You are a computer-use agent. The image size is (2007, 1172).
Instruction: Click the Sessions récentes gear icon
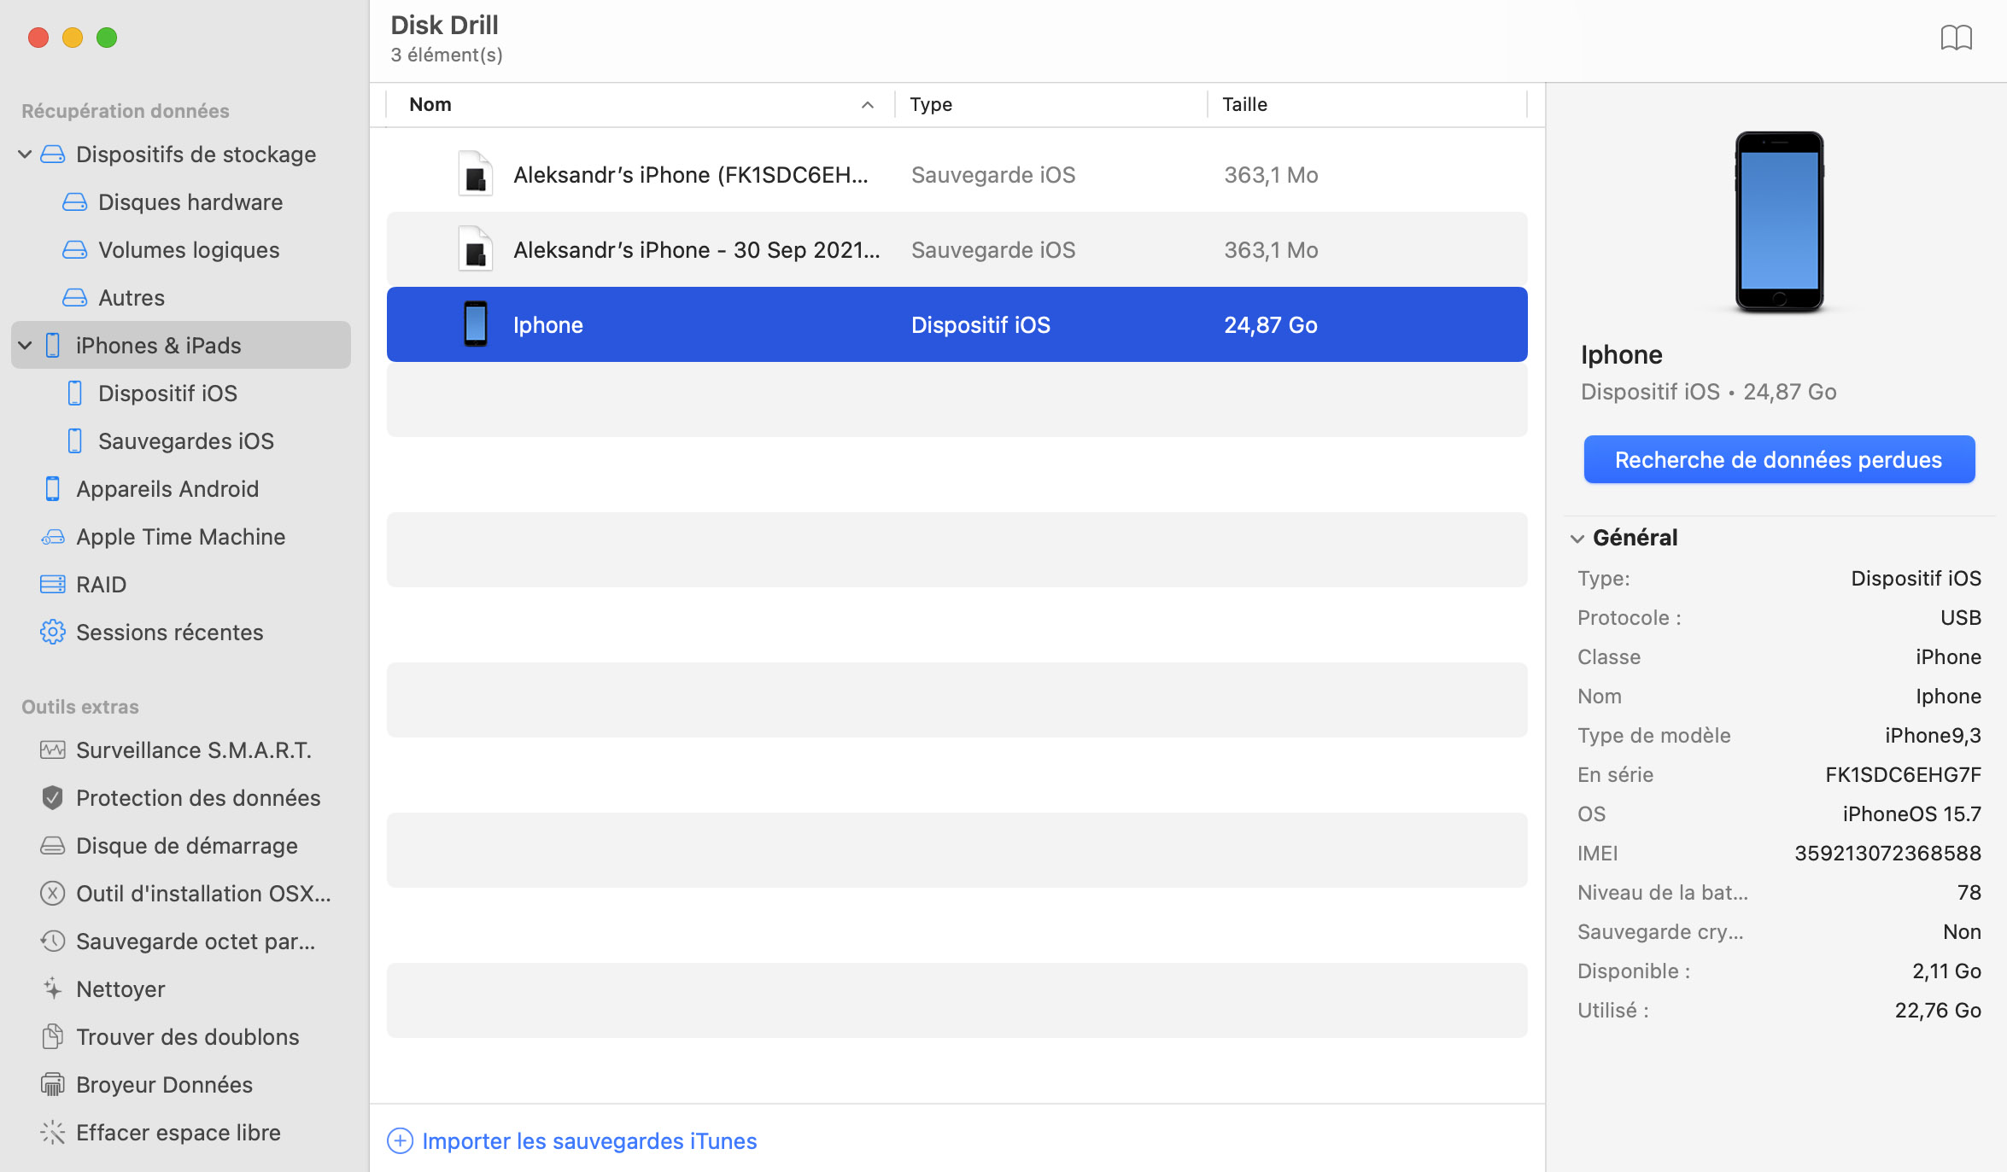point(53,633)
